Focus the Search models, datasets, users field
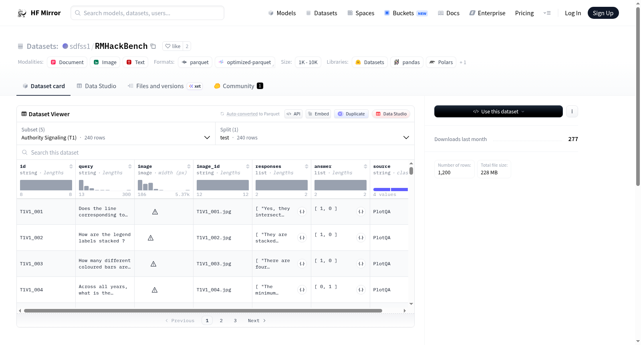The image size is (641, 345). point(147,13)
